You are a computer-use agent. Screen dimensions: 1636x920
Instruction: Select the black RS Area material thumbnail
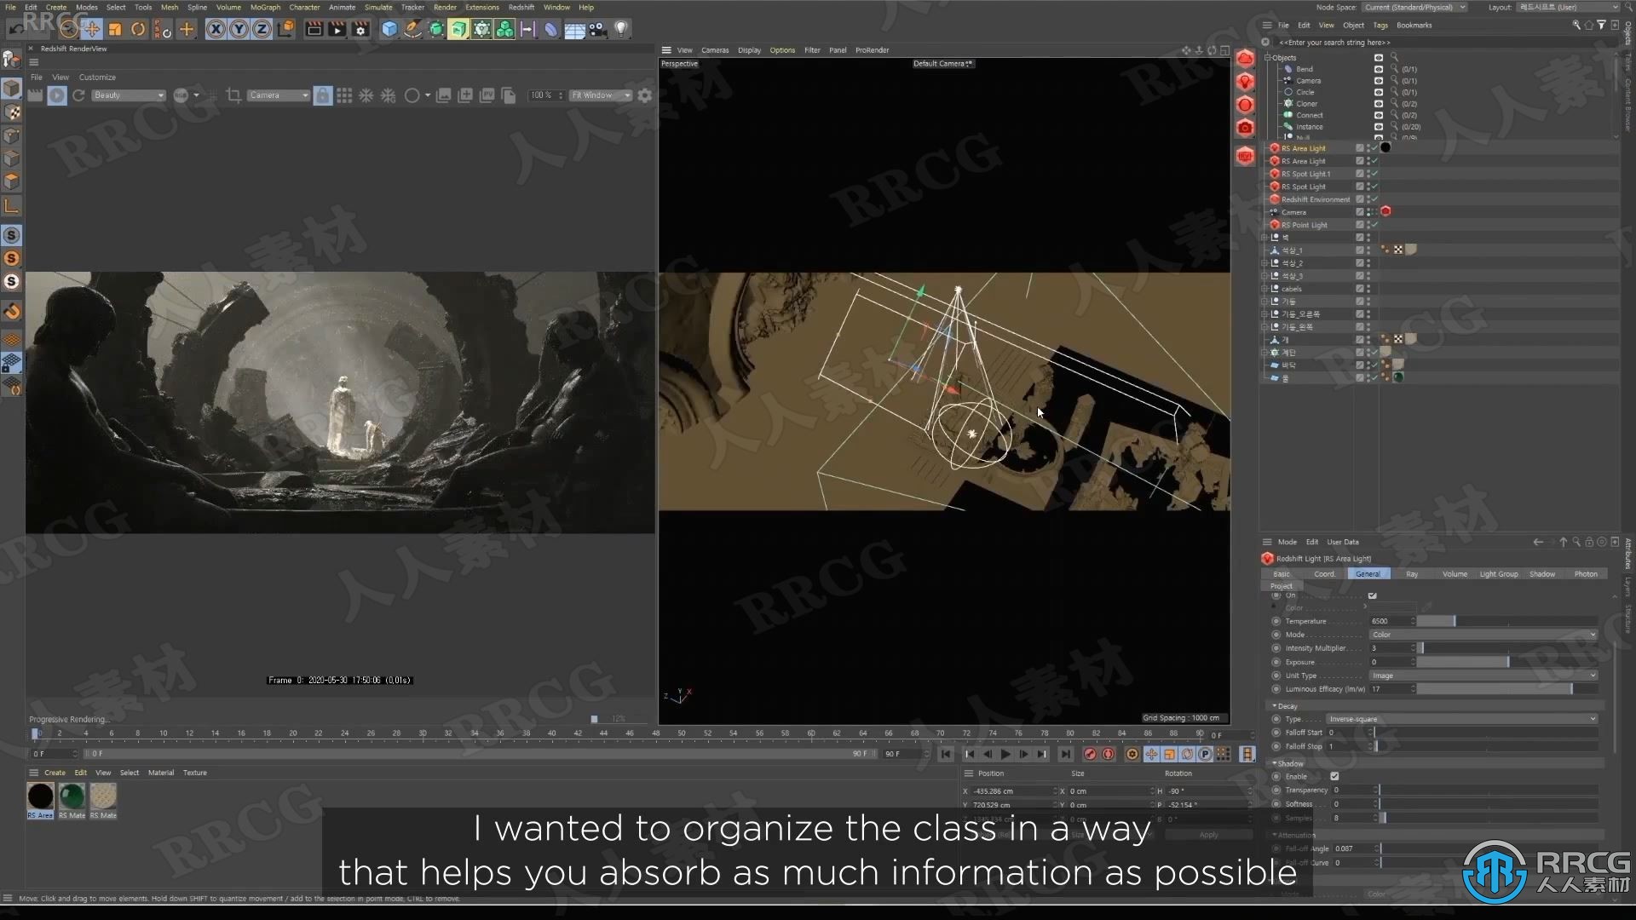coord(40,796)
